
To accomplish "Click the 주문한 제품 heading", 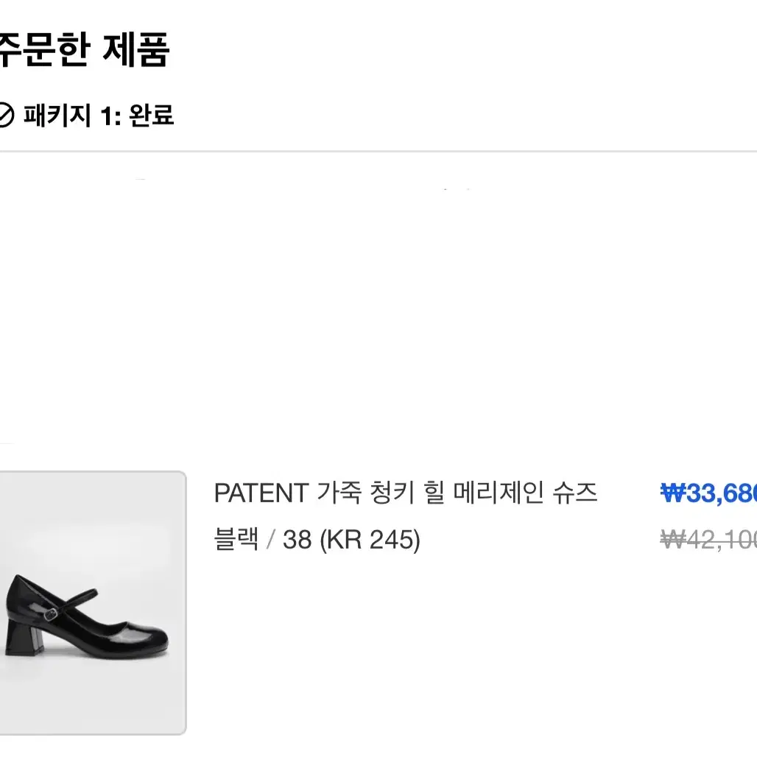I will [x=84, y=49].
